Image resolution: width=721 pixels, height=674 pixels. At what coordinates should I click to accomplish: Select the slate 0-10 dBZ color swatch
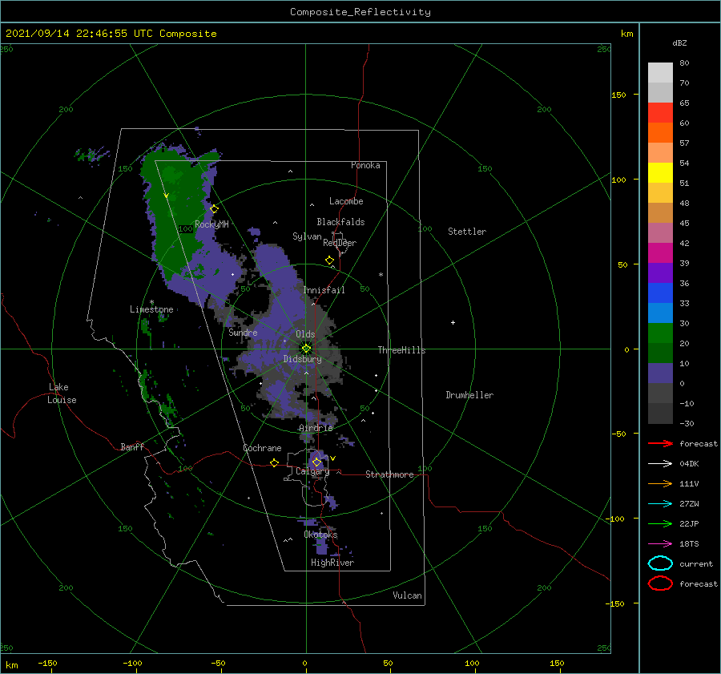tap(660, 373)
